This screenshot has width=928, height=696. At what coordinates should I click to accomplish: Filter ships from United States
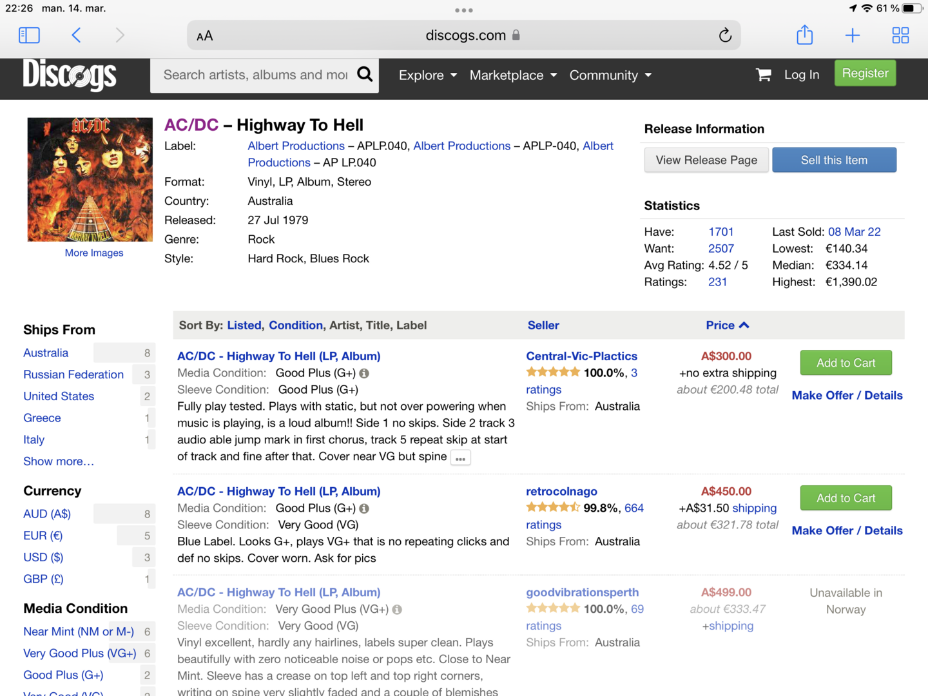(59, 396)
